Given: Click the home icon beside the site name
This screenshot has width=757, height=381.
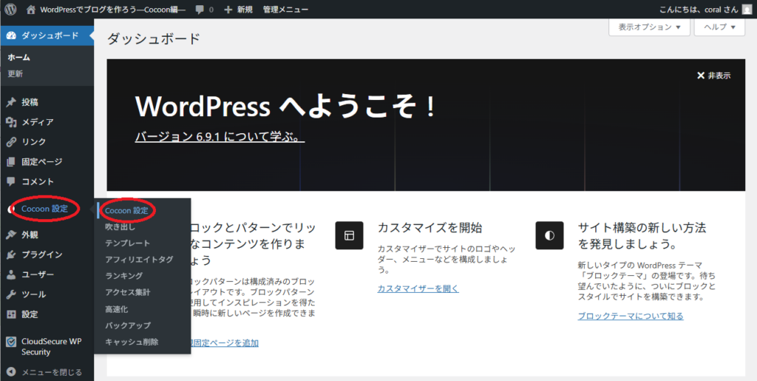Looking at the screenshot, I should pos(31,9).
